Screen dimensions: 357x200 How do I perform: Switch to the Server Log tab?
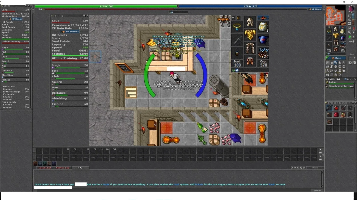pos(63,168)
